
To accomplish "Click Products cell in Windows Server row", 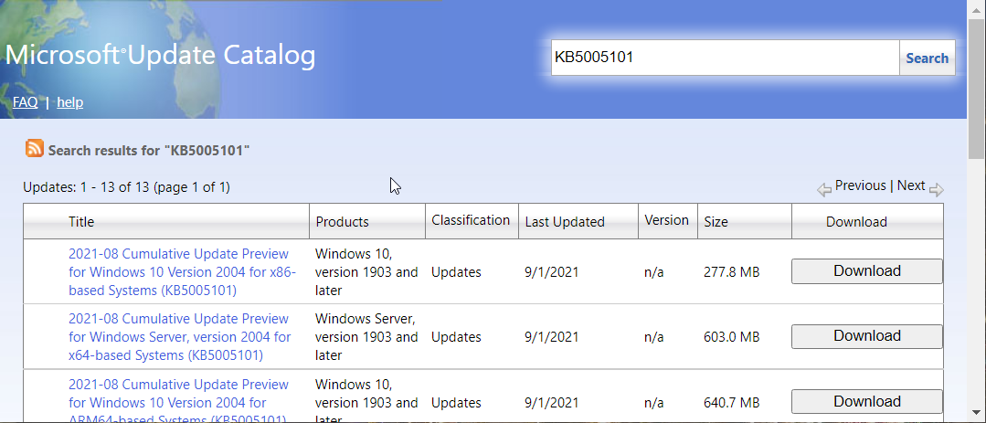I will [366, 337].
